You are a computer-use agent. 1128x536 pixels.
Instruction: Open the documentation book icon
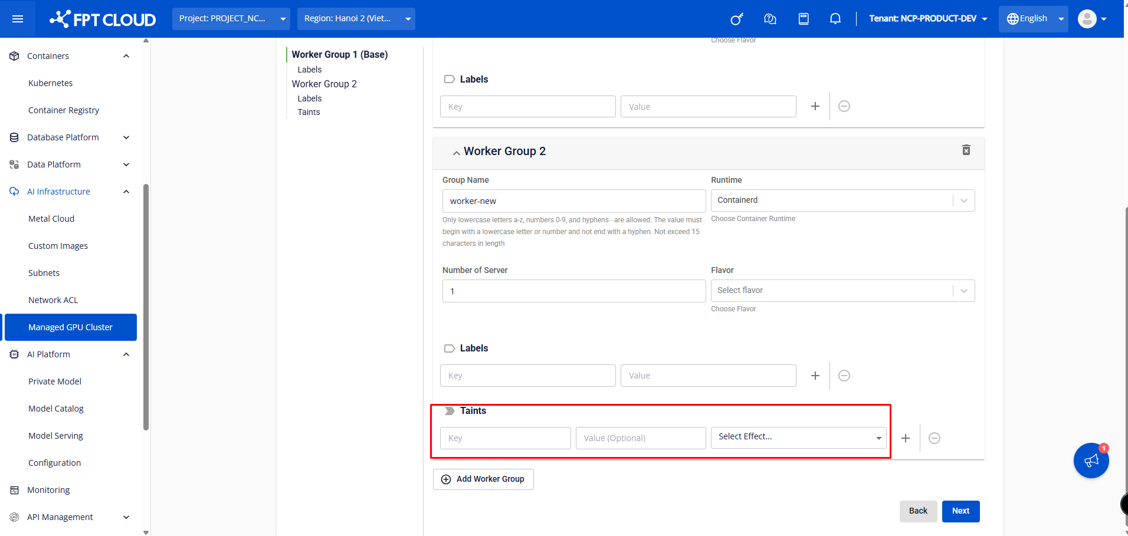coord(803,19)
